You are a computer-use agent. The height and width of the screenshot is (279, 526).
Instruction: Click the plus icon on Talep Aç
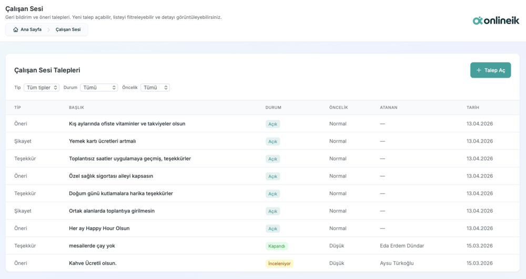click(479, 70)
